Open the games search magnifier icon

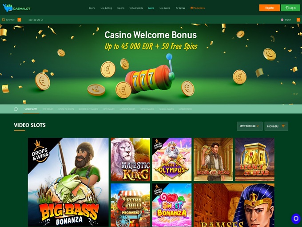[16, 109]
